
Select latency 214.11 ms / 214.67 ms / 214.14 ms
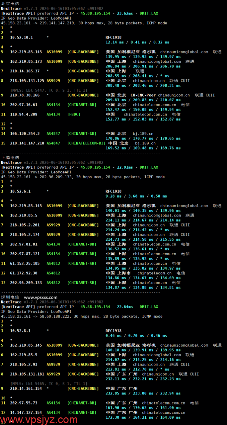[143, 220]
